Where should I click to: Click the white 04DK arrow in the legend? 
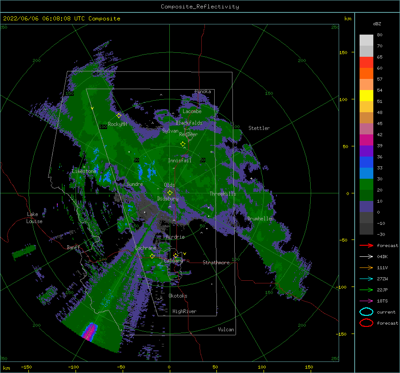coord(366,256)
